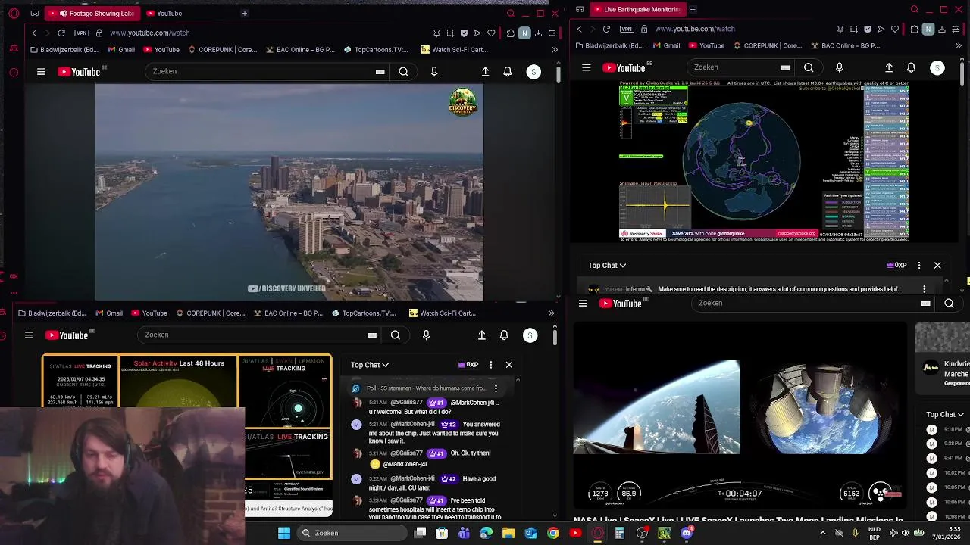Open Inferno pinned message options menu
Viewport: 970px width, 545px height.
[x=924, y=289]
